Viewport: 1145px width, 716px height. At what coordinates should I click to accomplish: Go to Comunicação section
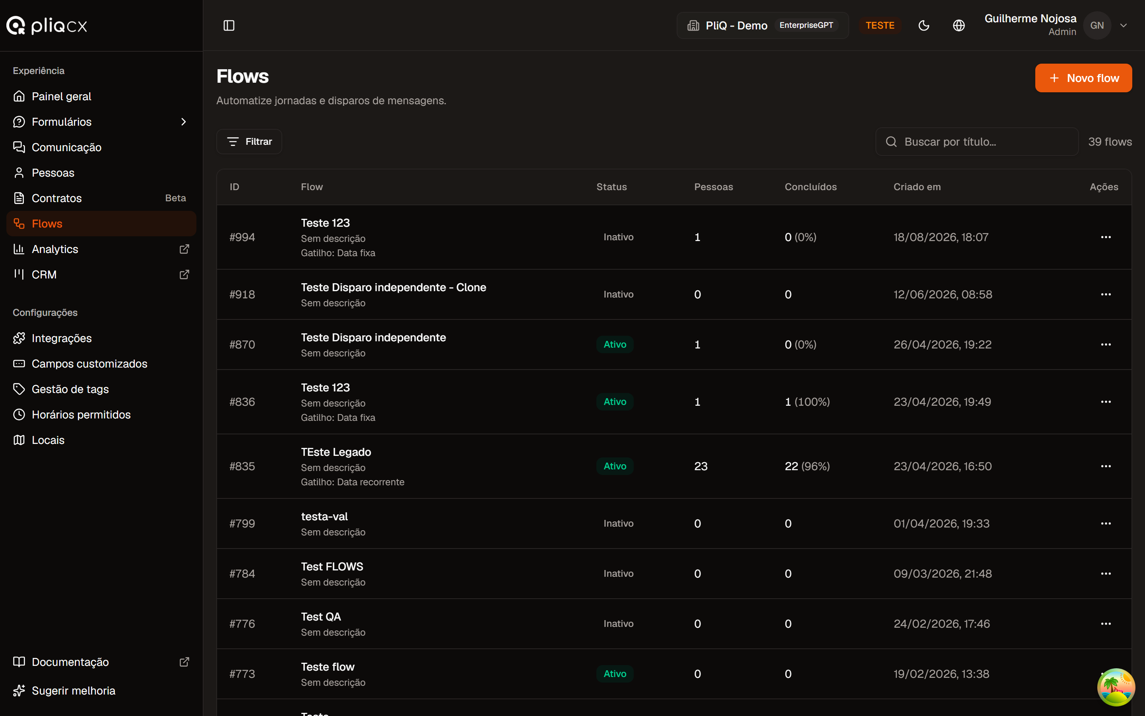(x=101, y=147)
